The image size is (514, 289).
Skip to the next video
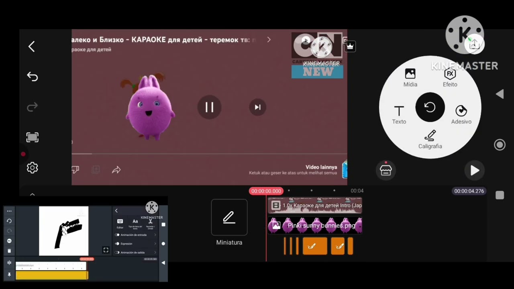(x=257, y=107)
